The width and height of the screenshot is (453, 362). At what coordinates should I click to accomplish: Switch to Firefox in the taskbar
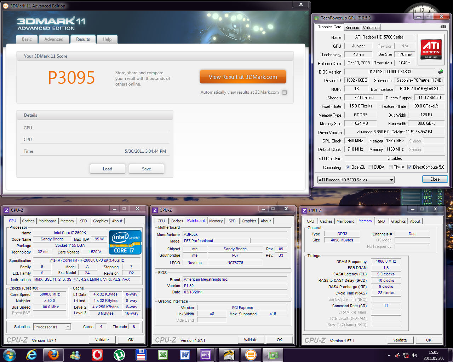pyautogui.click(x=53, y=355)
